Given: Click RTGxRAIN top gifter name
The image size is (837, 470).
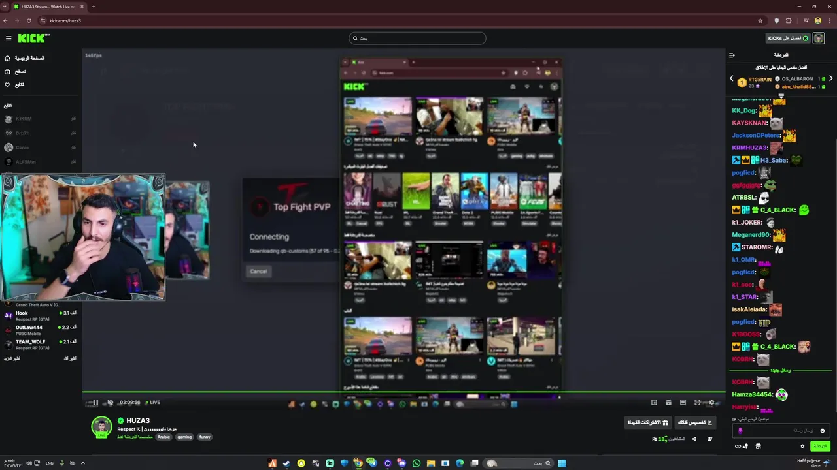Looking at the screenshot, I should [x=760, y=79].
